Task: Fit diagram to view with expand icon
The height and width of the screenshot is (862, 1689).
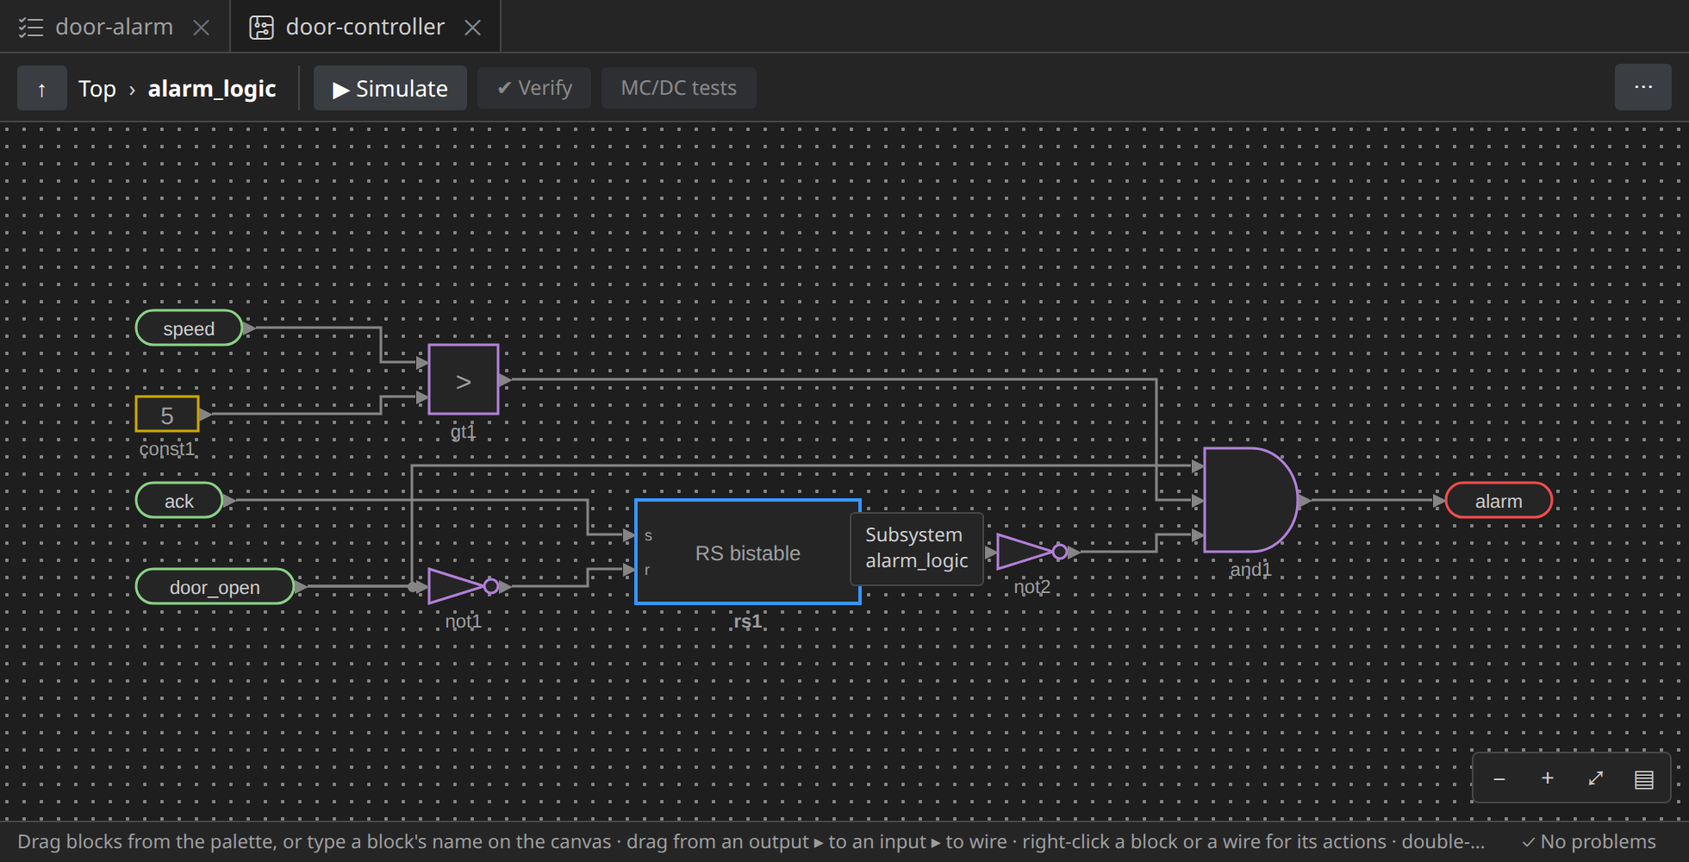Action: pos(1596,778)
